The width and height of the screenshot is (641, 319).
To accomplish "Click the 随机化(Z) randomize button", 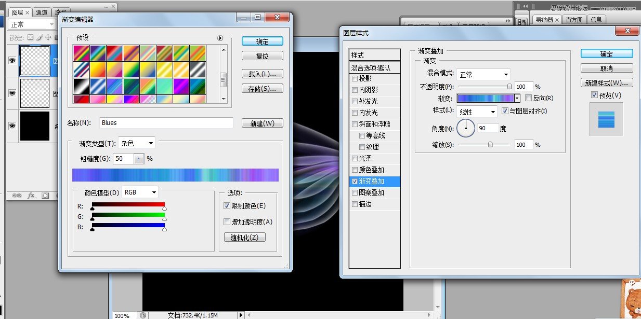I will tap(244, 237).
